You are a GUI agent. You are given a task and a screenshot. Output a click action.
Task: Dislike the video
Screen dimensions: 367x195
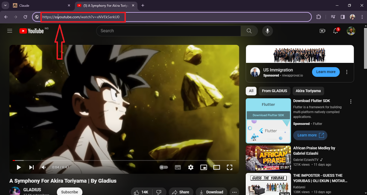(159, 192)
